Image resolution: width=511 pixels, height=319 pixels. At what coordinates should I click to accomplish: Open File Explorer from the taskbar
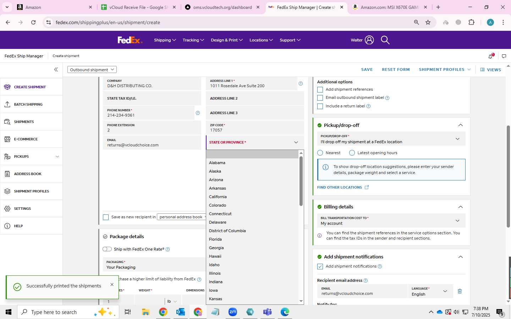[145, 312]
